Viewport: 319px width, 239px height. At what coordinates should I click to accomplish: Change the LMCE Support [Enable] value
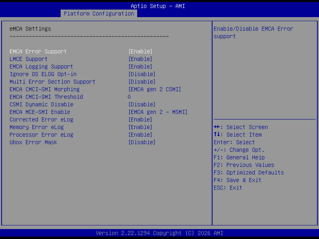tap(140, 59)
